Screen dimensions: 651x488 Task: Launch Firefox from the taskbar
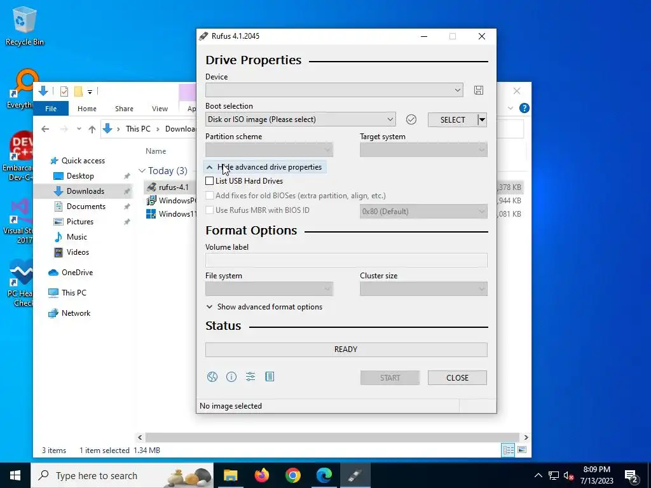click(x=261, y=475)
